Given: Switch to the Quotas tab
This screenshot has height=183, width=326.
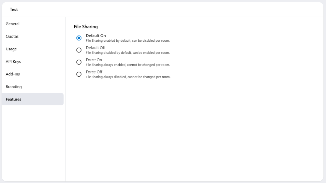Looking at the screenshot, I should click(33, 37).
